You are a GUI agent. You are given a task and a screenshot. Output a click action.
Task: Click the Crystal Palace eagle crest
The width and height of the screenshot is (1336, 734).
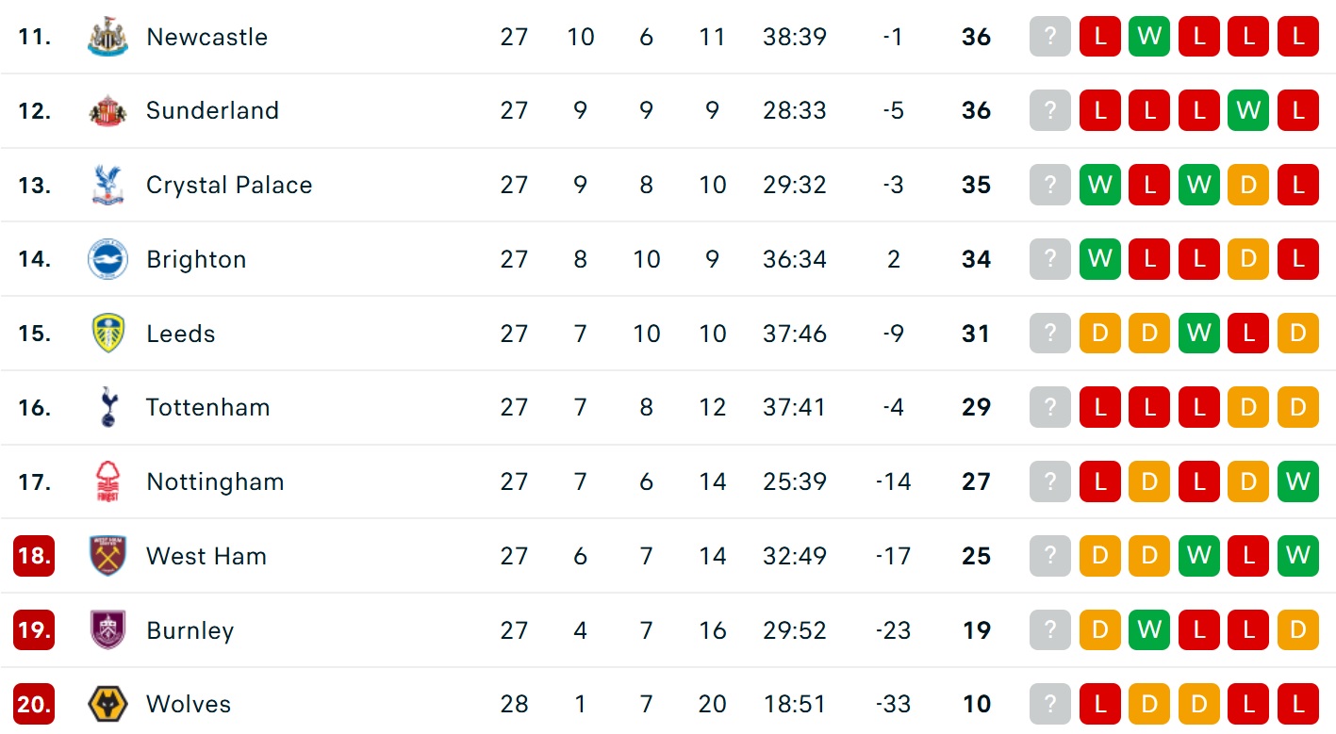point(107,185)
